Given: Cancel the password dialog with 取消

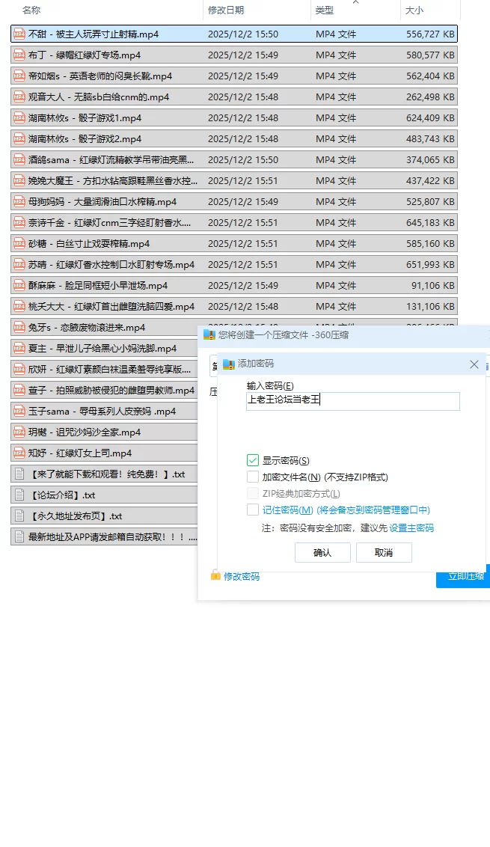Looking at the screenshot, I should [x=384, y=553].
